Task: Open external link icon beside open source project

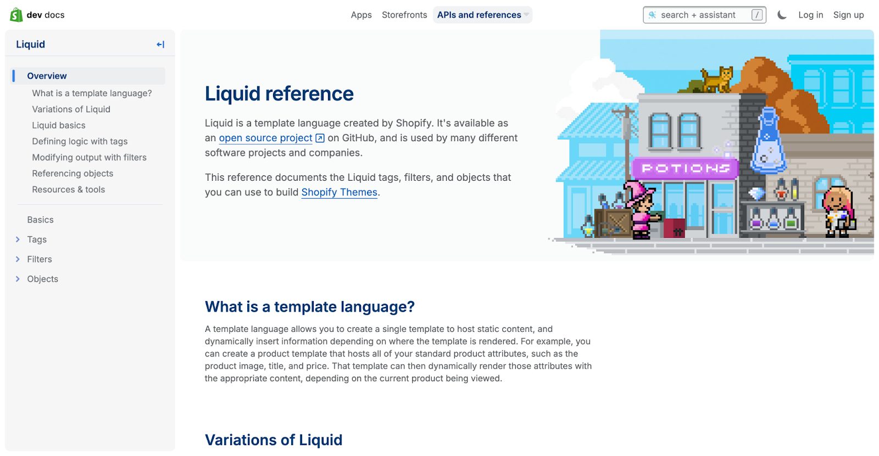Action: point(320,138)
